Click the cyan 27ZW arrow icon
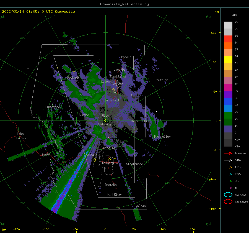Viewport: 249px width, 233px height. [228, 174]
